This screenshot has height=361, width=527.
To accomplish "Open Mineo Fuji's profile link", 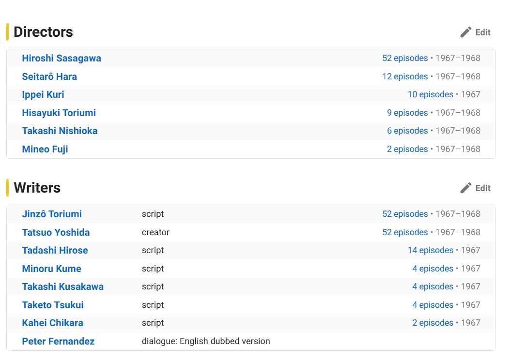I will (x=45, y=149).
